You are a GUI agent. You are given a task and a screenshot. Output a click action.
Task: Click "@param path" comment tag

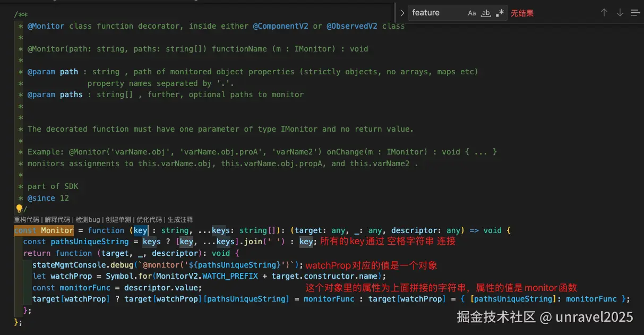(53, 72)
